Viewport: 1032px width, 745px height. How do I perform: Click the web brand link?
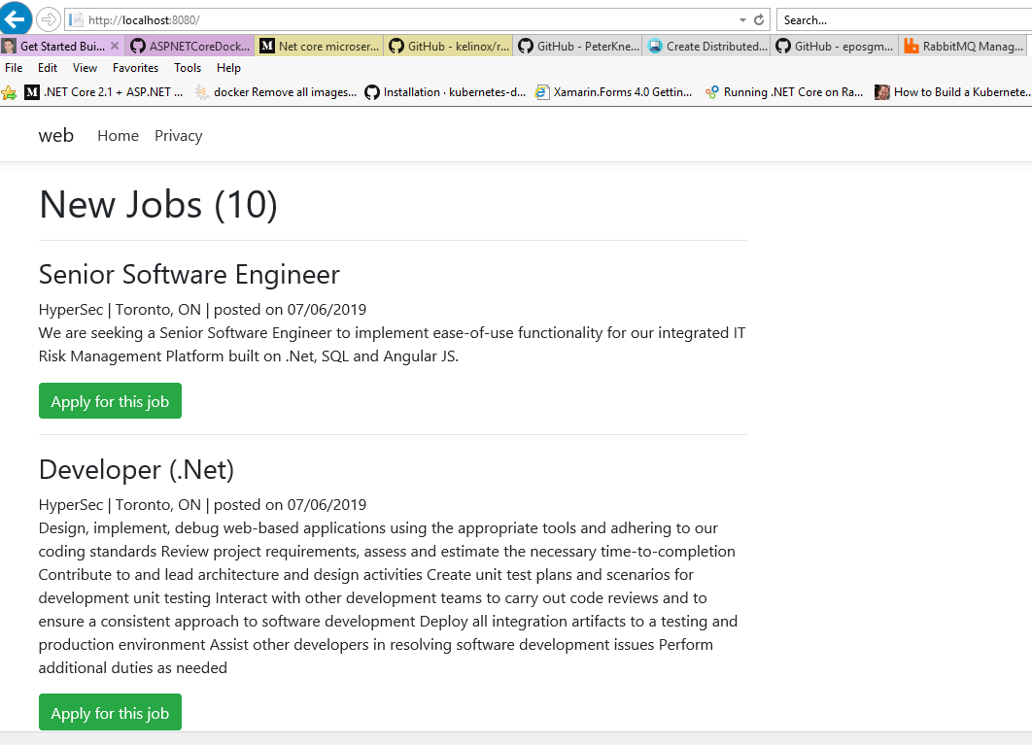pos(56,135)
